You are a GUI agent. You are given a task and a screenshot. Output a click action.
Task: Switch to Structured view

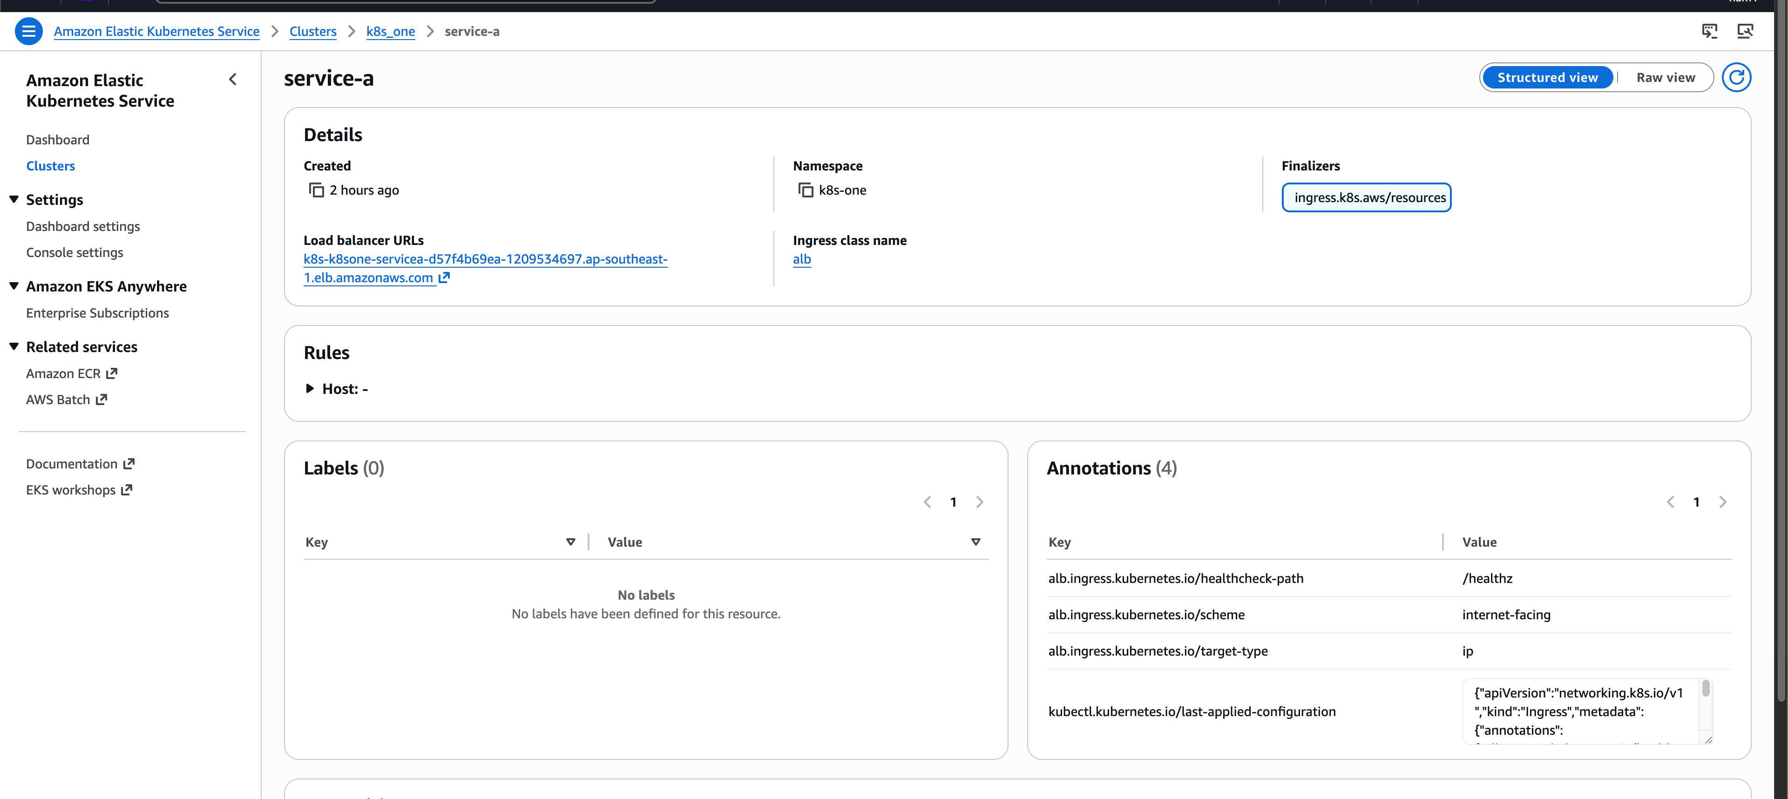coord(1547,78)
